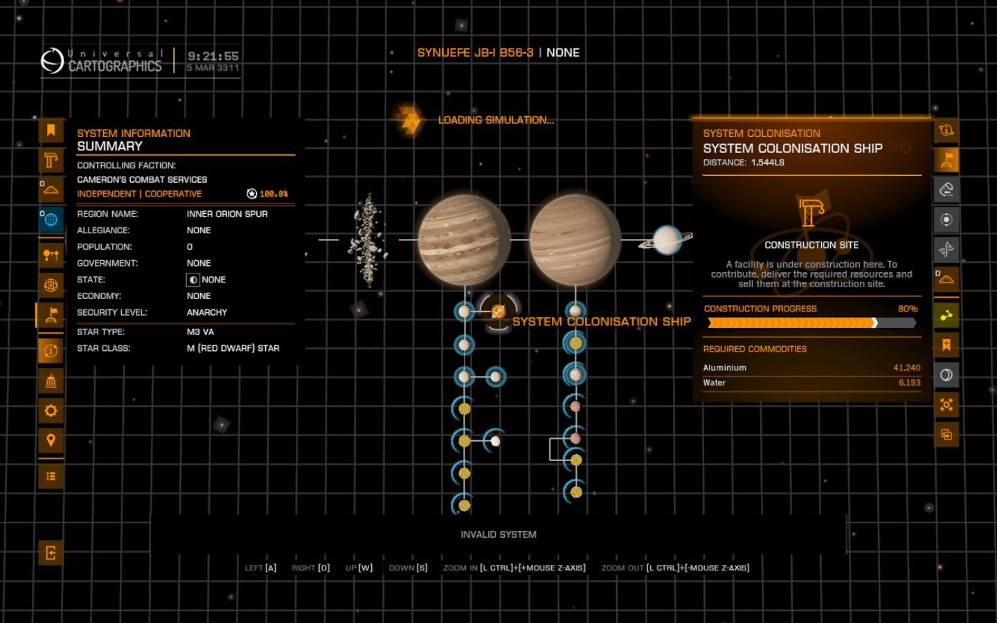Click the Inner Orion Spur region name
This screenshot has height=623, width=997.
(x=227, y=214)
